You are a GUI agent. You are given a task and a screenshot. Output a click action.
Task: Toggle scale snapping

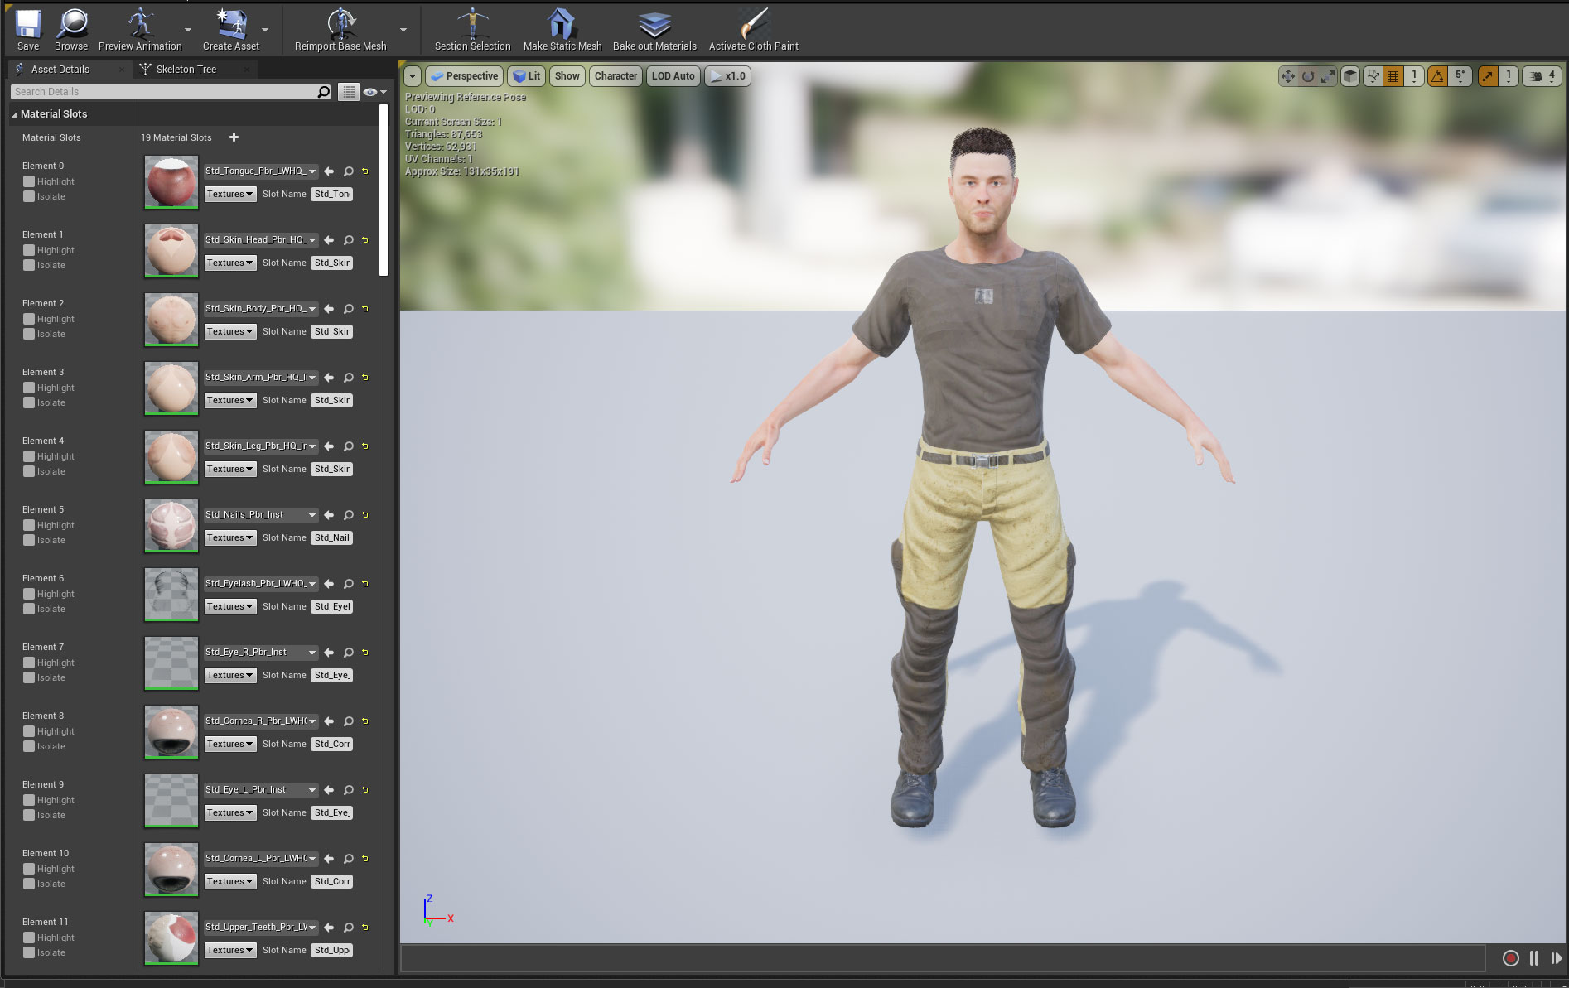pos(1488,76)
